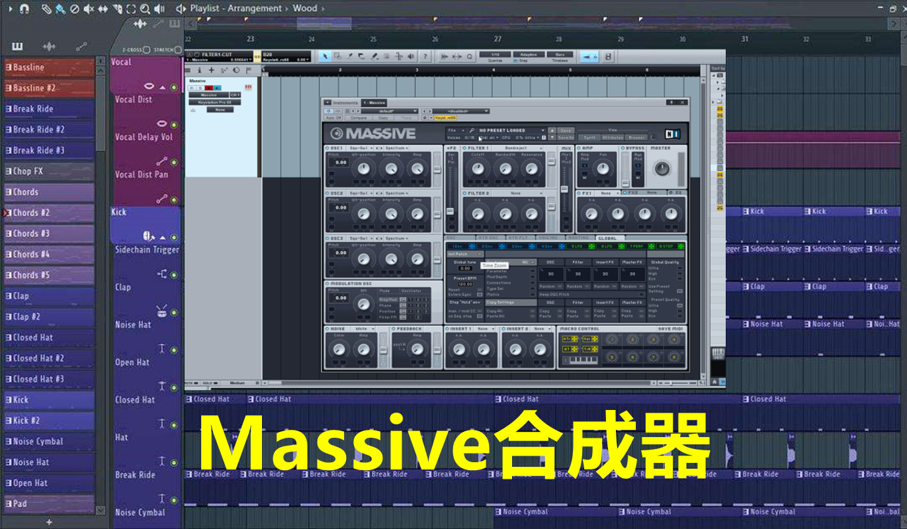The height and width of the screenshot is (529, 907).
Task: Switch to the ROUTING tab in Massive
Action: click(579, 238)
